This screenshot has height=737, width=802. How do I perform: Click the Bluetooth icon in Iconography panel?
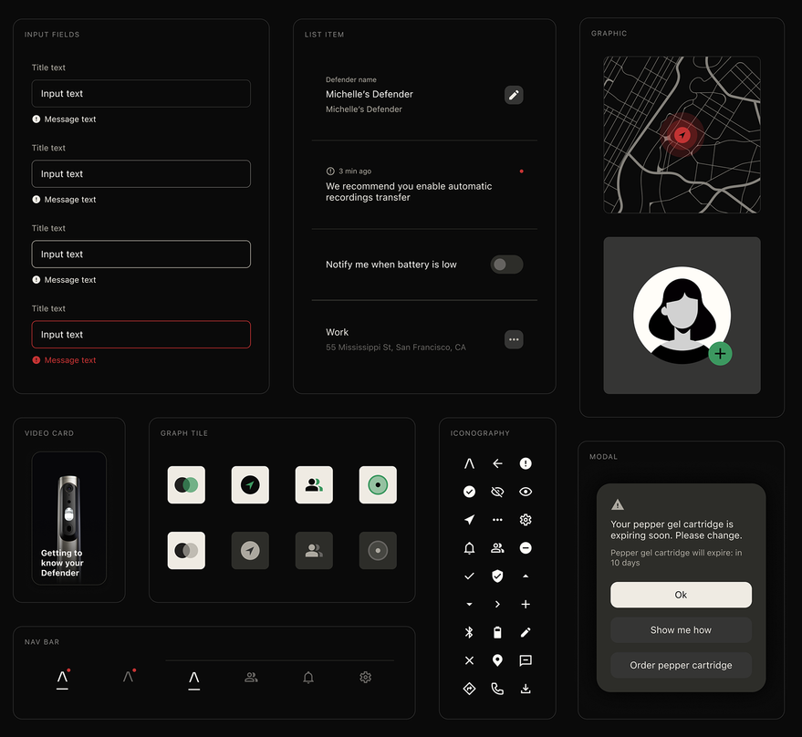pyautogui.click(x=469, y=632)
